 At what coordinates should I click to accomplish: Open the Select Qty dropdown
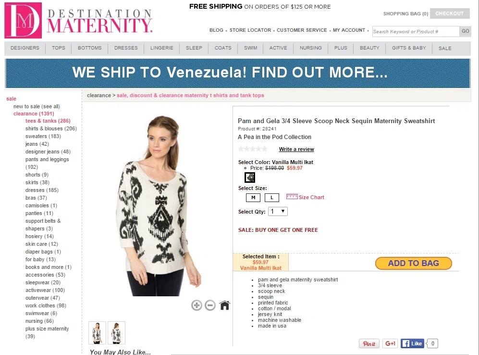tap(278, 211)
